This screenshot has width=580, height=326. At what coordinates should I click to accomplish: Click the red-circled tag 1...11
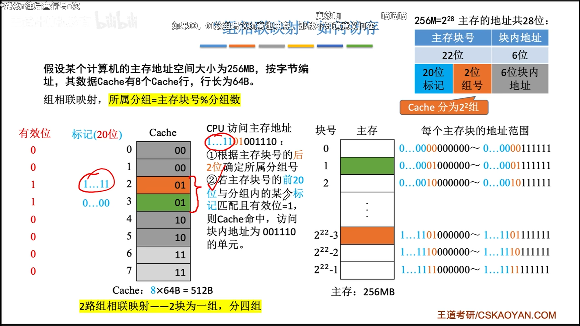(x=96, y=184)
